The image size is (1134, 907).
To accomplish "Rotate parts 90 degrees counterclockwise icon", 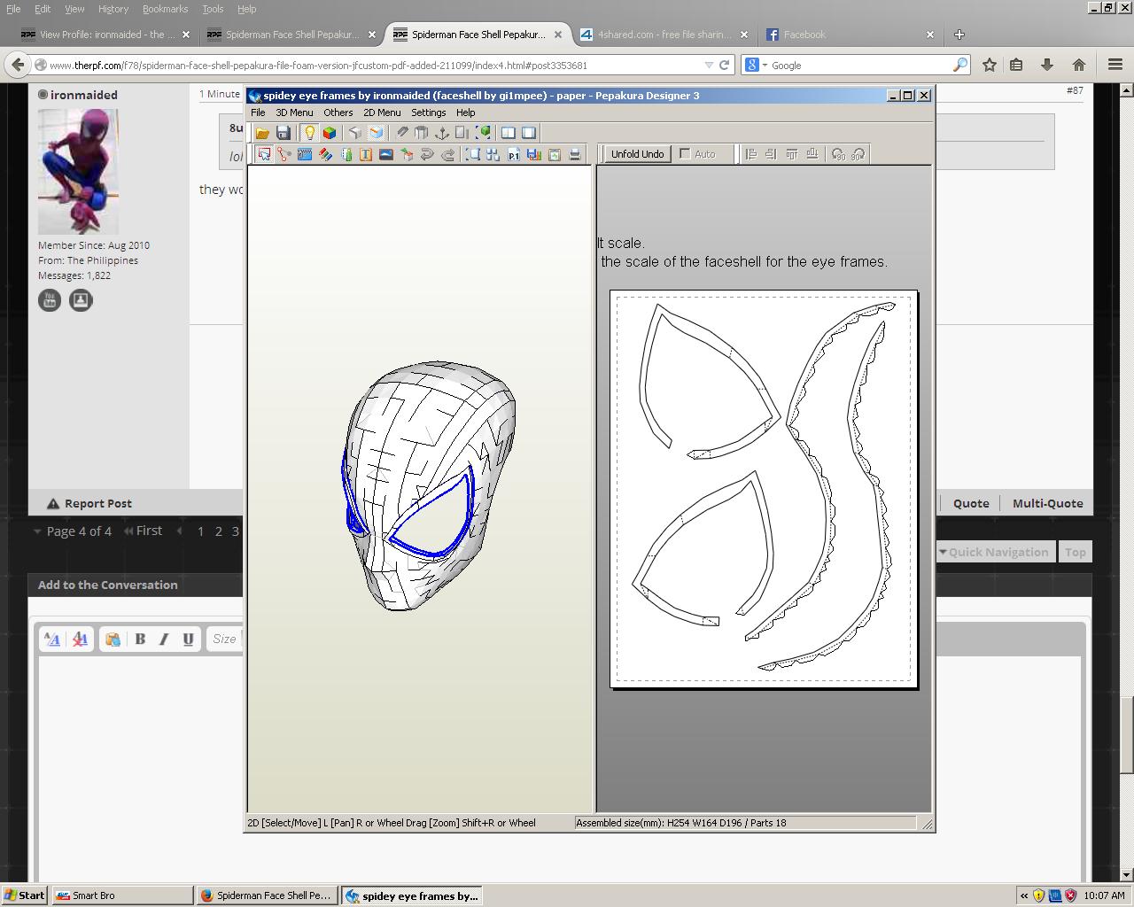I will [x=838, y=154].
